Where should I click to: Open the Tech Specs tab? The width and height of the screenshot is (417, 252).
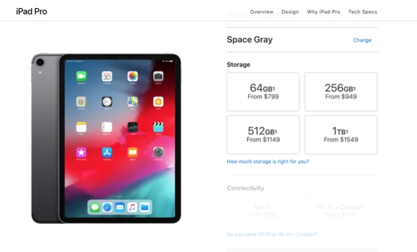click(x=363, y=12)
